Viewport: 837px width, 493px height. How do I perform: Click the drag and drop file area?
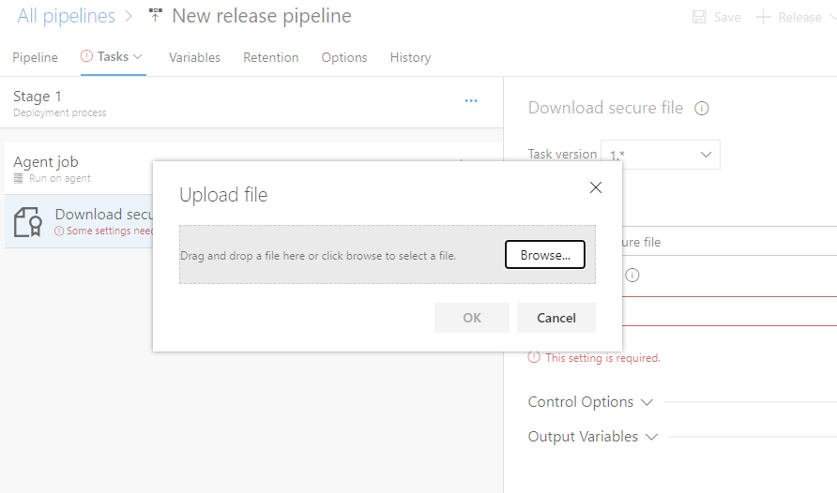[x=338, y=255]
